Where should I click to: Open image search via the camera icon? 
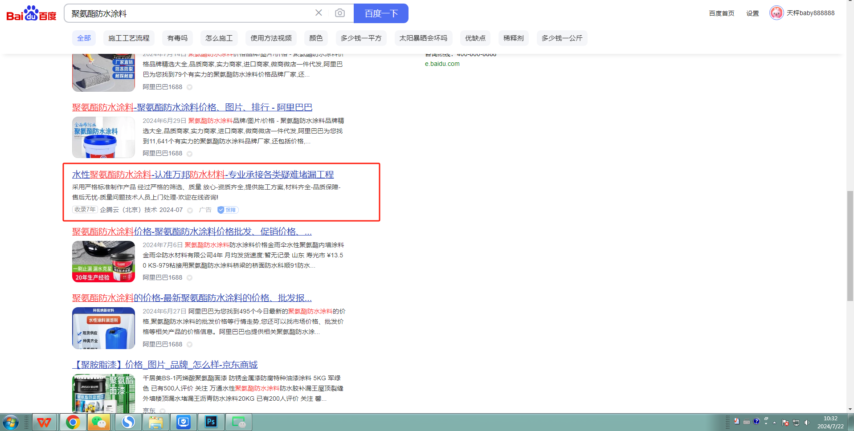[340, 13]
